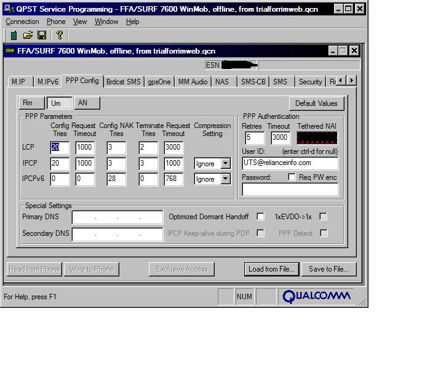
Task: Switch to the MM Audio tab
Action: [193, 82]
